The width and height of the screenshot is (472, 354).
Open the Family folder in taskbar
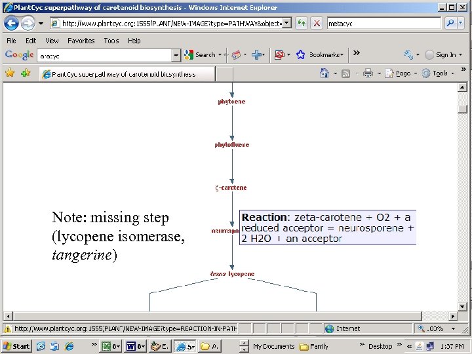pos(313,347)
